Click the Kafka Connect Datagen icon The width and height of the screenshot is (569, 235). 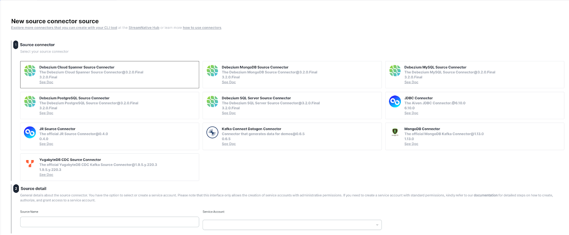pos(212,132)
